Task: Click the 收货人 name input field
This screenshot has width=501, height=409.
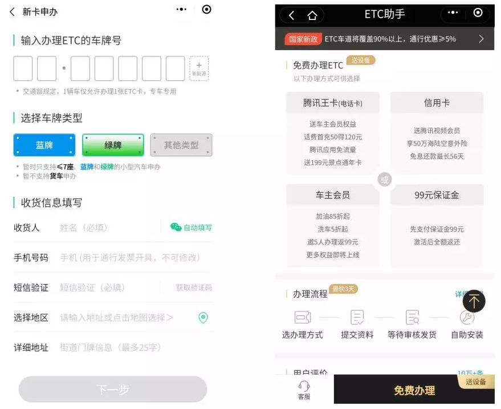Action: coord(103,227)
